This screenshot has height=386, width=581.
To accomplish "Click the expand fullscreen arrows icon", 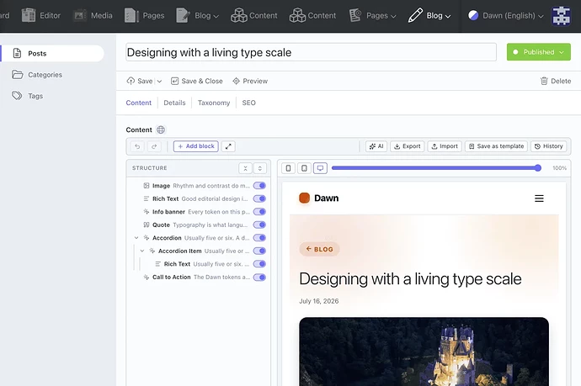I will point(228,146).
